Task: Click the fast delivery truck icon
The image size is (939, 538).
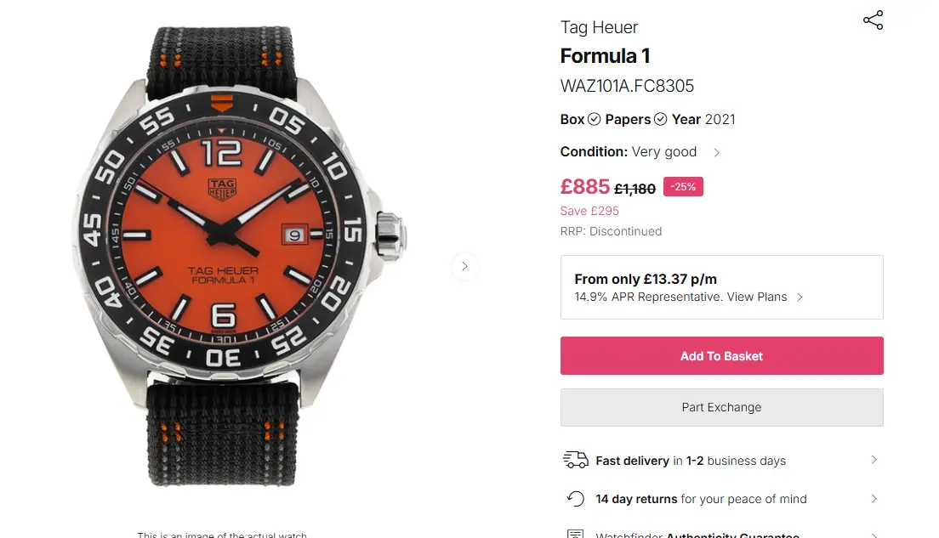Action: coord(576,460)
